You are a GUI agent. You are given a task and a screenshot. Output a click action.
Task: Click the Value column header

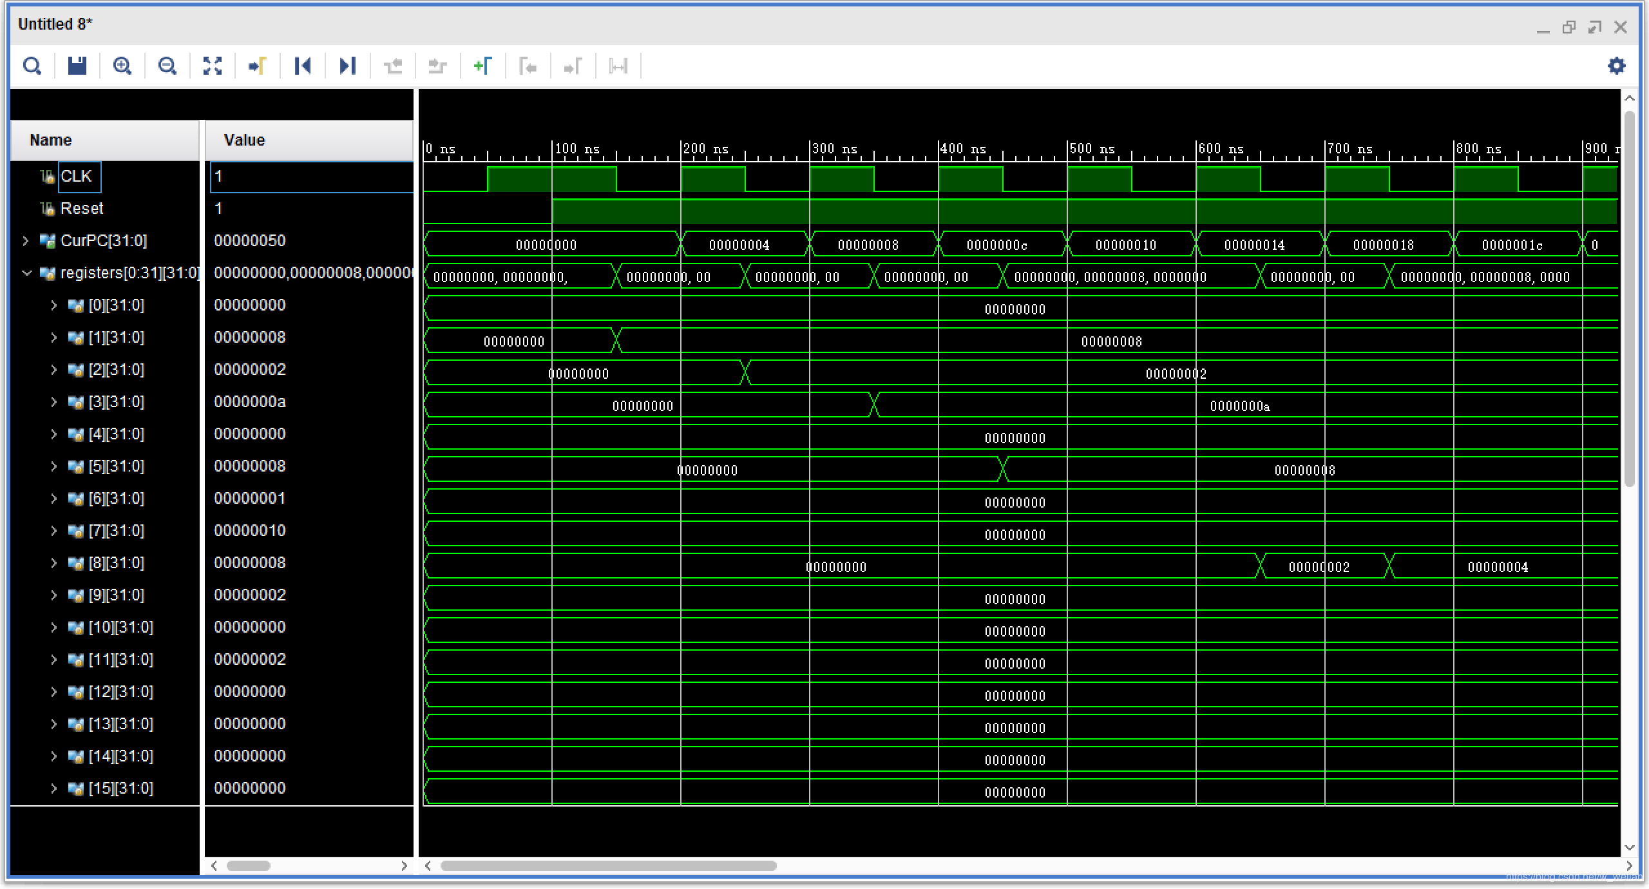click(x=244, y=140)
